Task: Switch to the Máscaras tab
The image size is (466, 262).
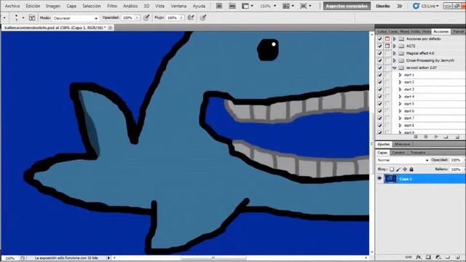Action: [403, 144]
